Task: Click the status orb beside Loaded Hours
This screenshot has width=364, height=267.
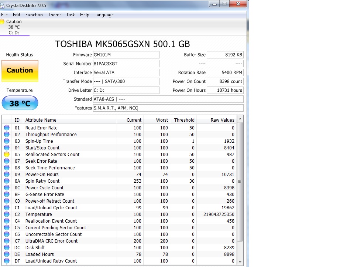Action: (7, 254)
